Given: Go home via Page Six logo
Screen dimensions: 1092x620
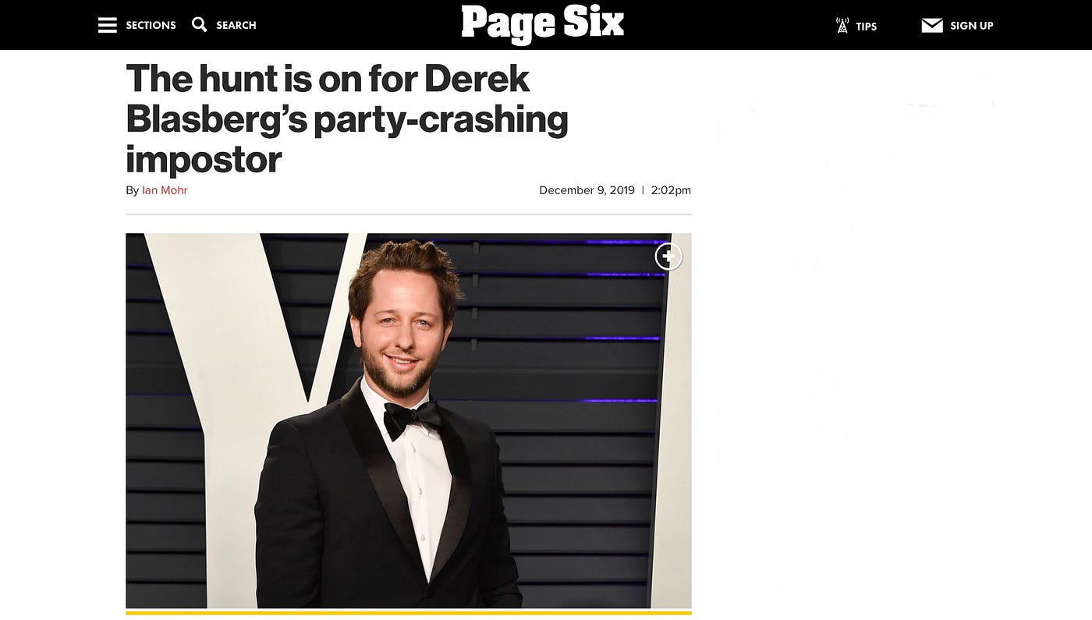Looking at the screenshot, I should pyautogui.click(x=543, y=23).
